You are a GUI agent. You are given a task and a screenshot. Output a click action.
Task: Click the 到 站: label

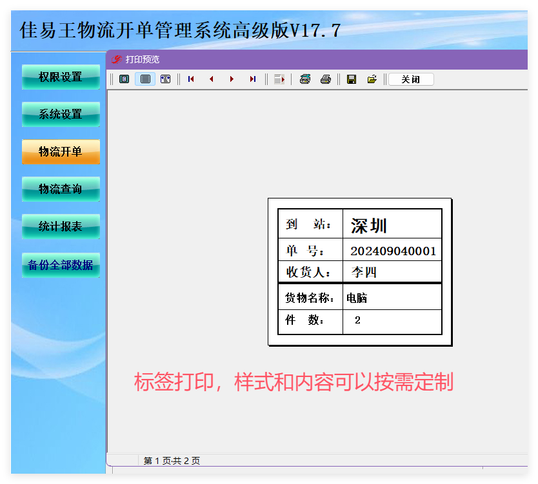(308, 224)
